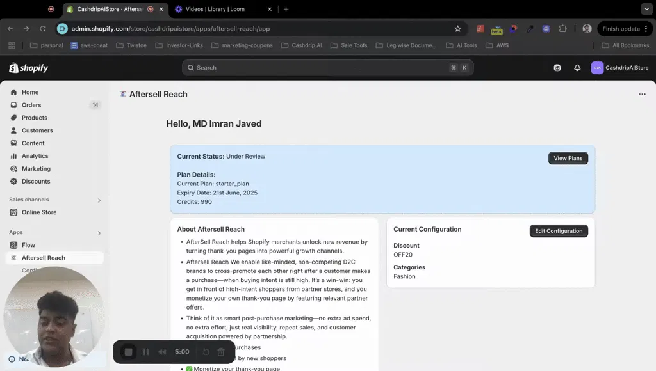Open the browser extensions puzzle icon
Image resolution: width=656 pixels, height=371 pixels.
click(x=562, y=29)
